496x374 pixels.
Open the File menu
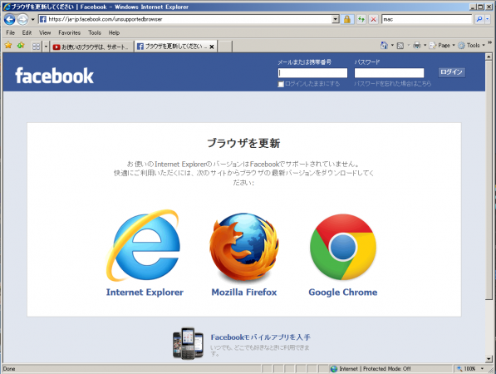pos(11,32)
